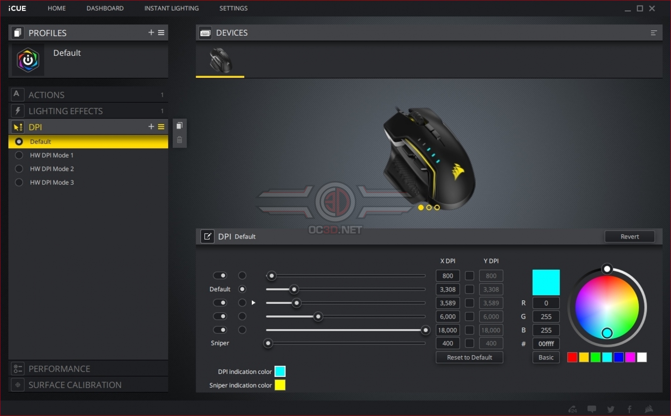Toggle the 800 DPI stage switch

point(220,276)
